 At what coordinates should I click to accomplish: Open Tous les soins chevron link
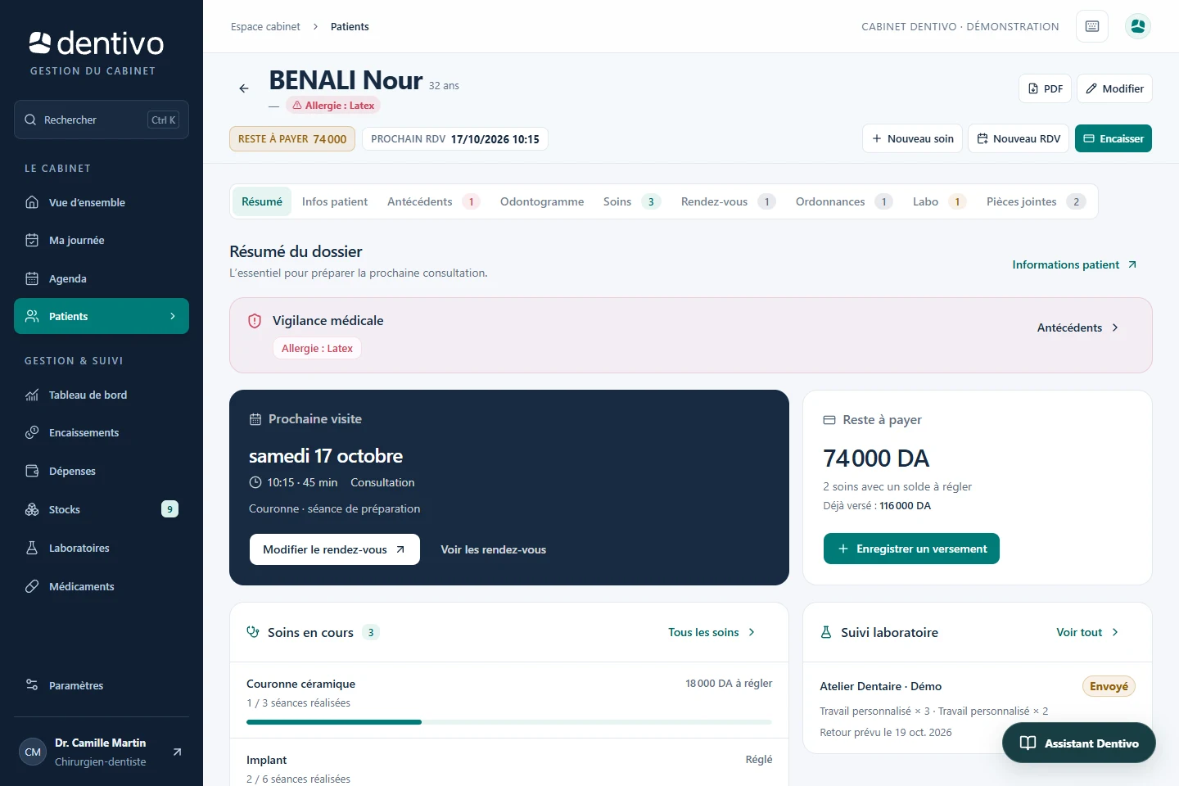point(711,632)
